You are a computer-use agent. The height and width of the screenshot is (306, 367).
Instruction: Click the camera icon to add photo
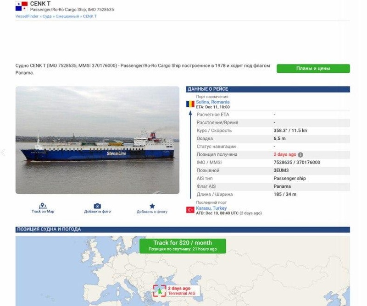[97, 206]
